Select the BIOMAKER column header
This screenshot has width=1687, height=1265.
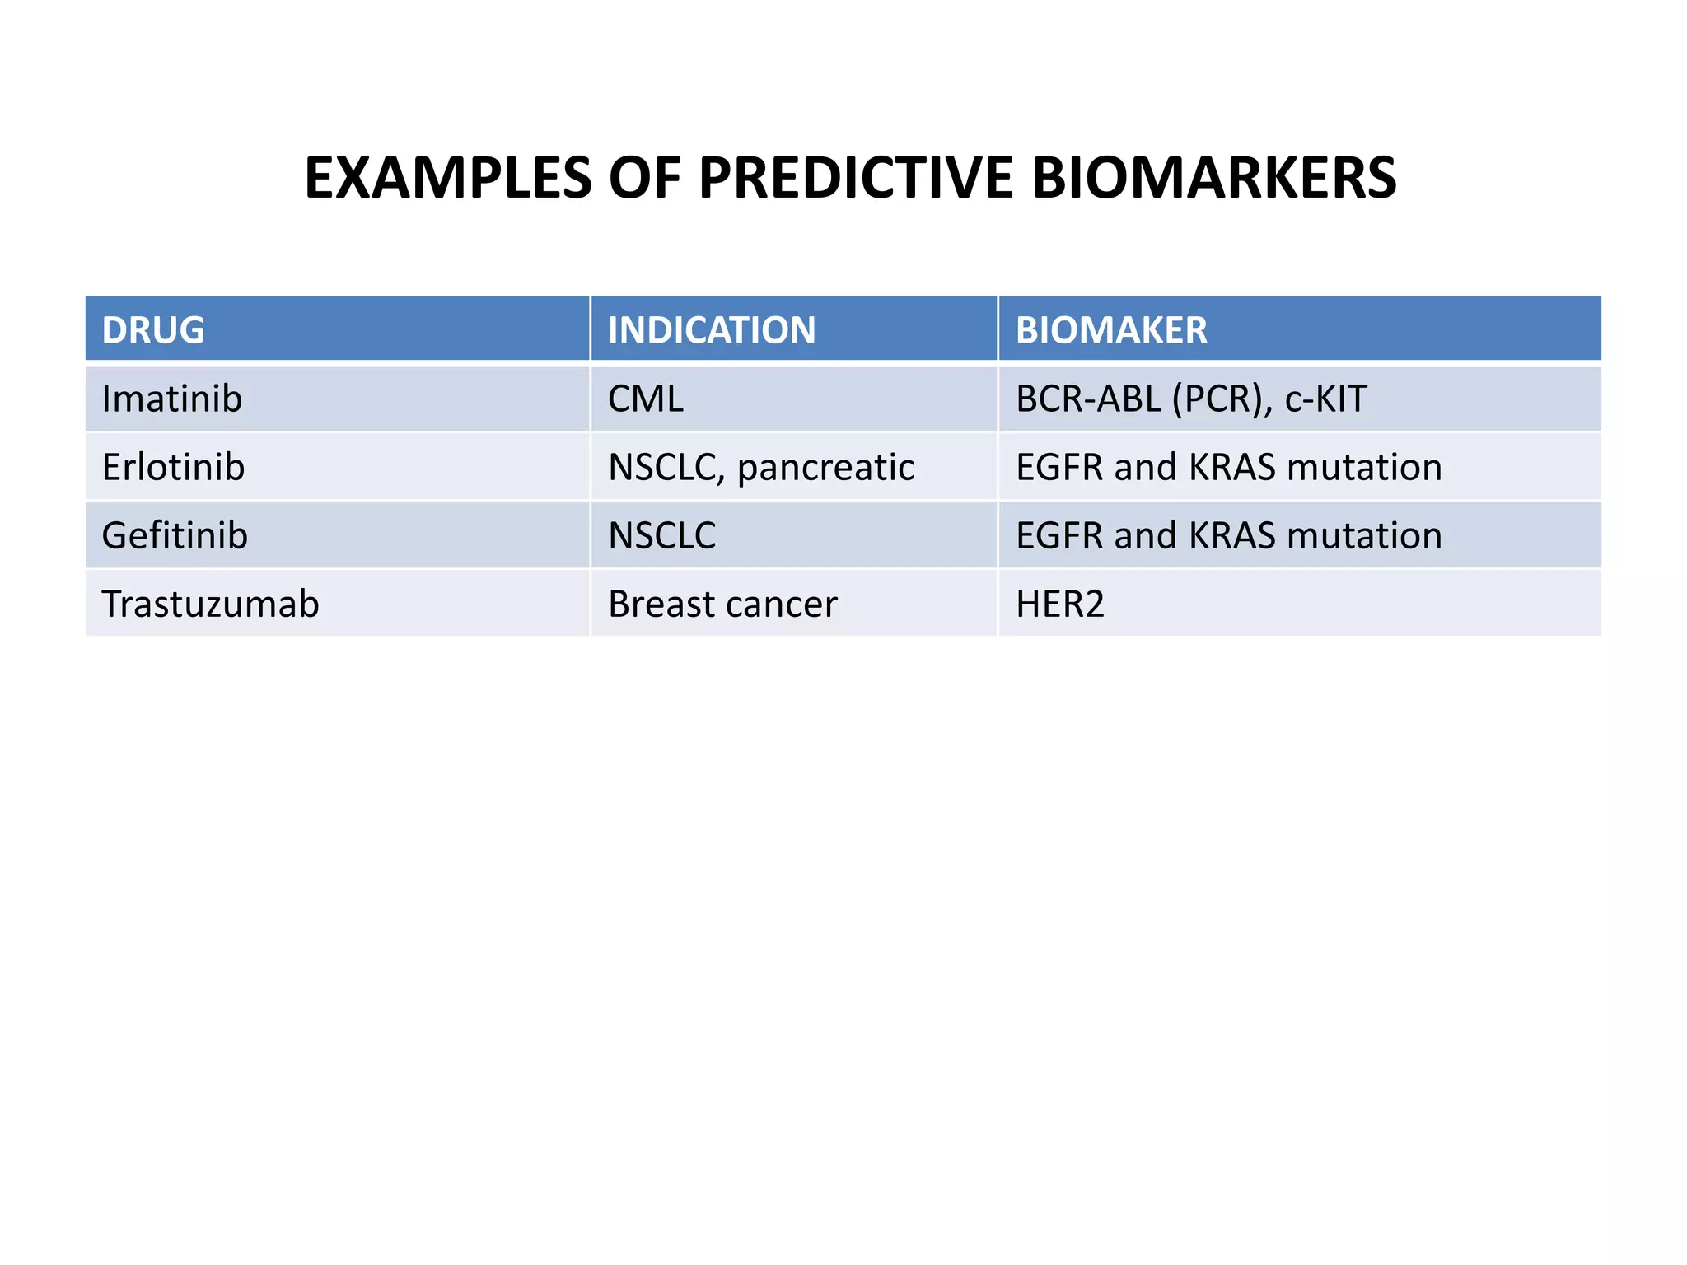[1110, 330]
